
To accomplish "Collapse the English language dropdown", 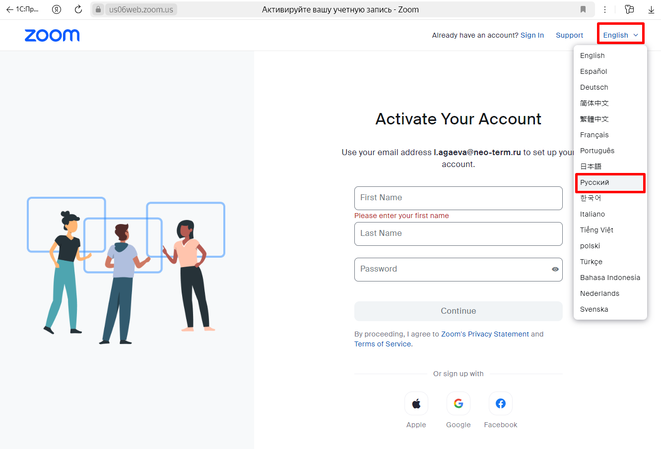I will click(621, 35).
